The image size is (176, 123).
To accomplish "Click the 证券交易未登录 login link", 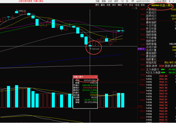I will click(25, 1).
